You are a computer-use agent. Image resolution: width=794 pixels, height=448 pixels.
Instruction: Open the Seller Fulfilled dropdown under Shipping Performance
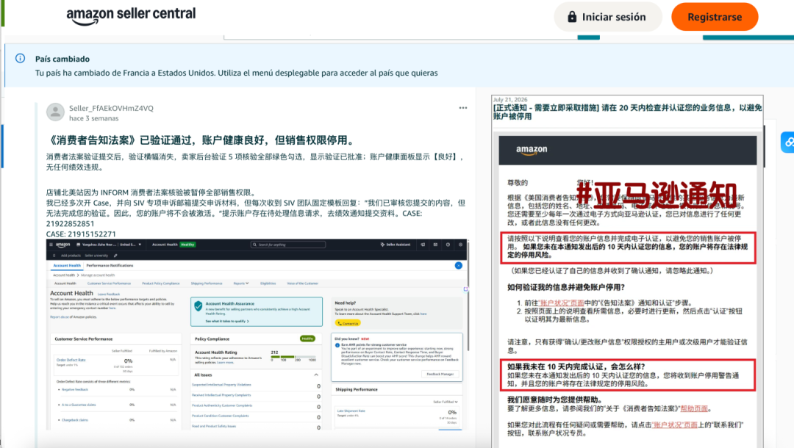[446, 402]
